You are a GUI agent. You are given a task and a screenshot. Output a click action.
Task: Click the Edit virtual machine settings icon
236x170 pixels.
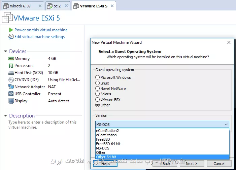point(11,37)
